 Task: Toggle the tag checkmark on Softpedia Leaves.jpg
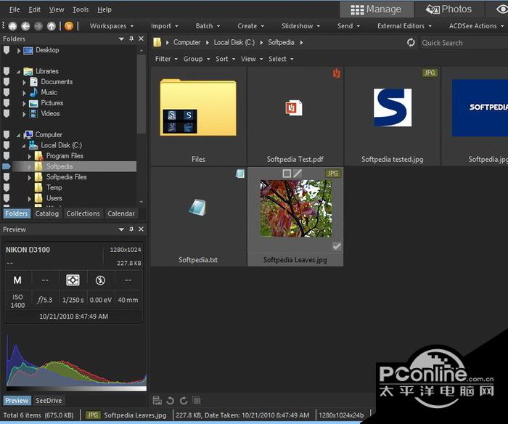337,246
